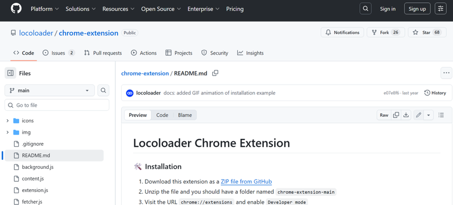This screenshot has height=205, width=453.
Task: Open edit options dropdown arrow
Action: (x=429, y=115)
